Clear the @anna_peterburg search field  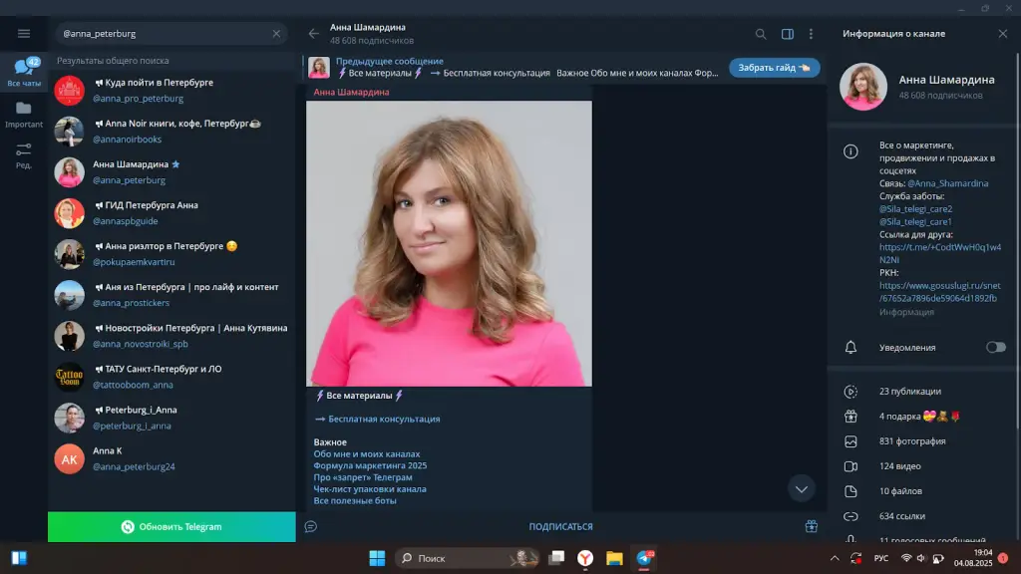click(x=276, y=33)
